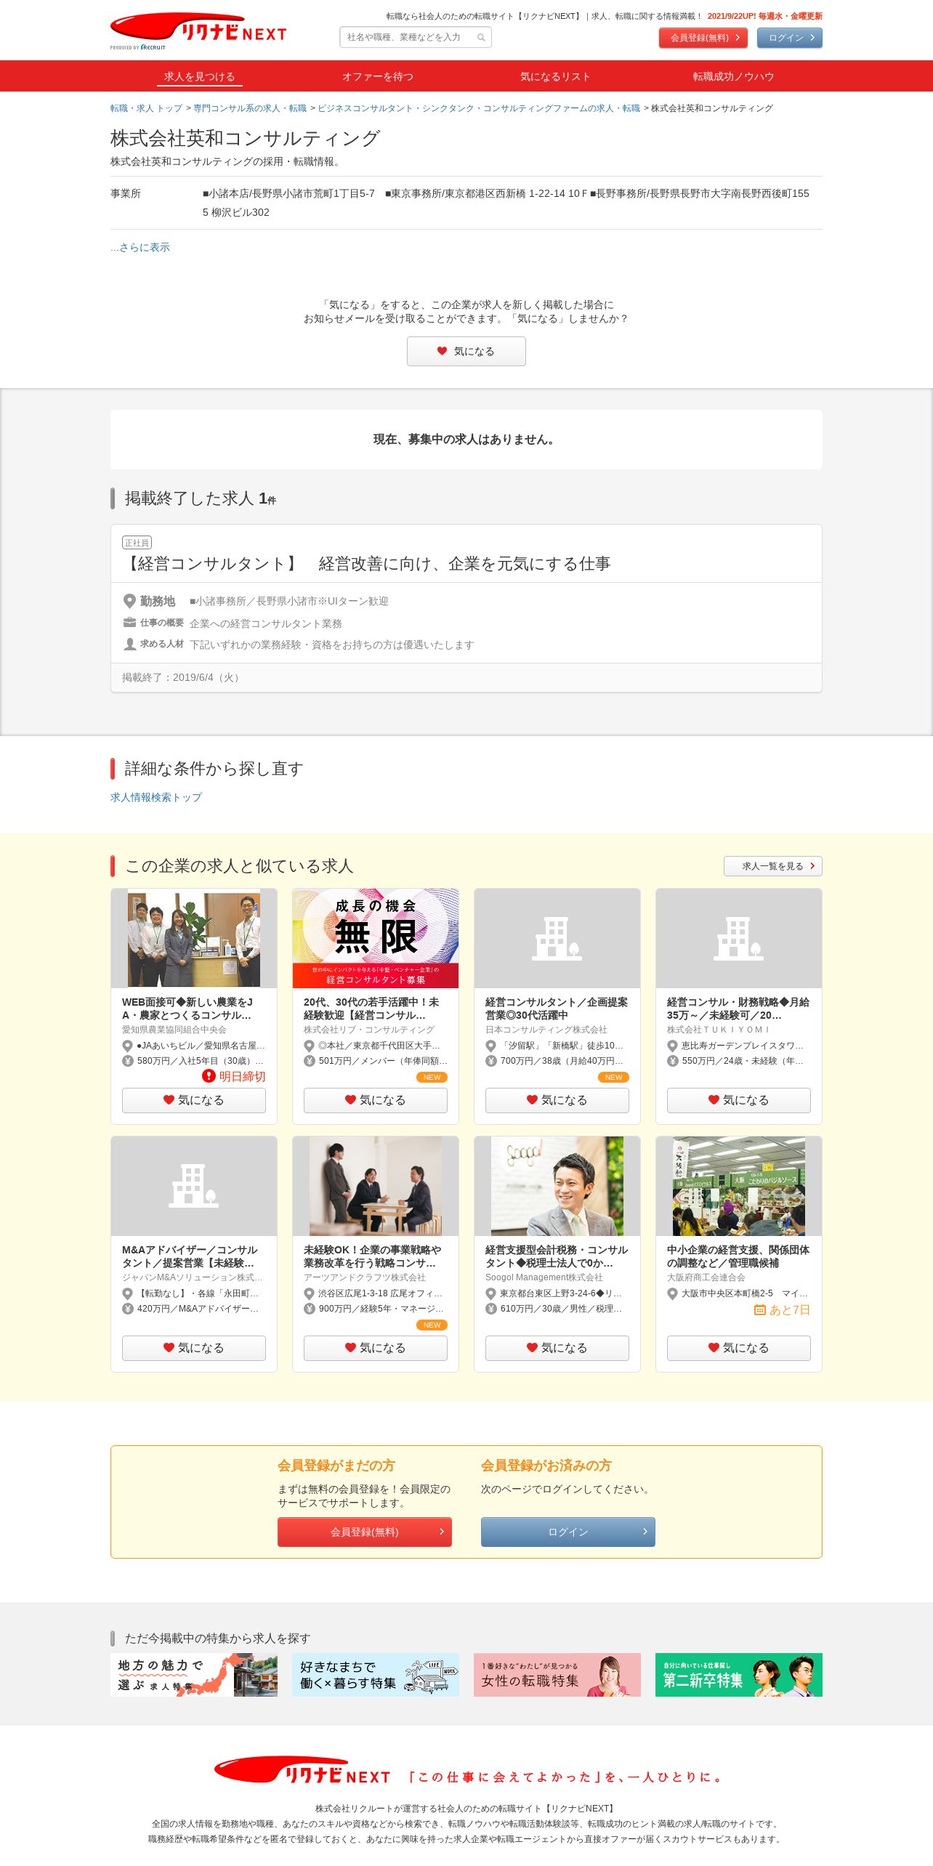This screenshot has height=1866, width=933.
Task: Open 大阪府商工会連合会 event photo thumbnail
Action: coord(739,1186)
